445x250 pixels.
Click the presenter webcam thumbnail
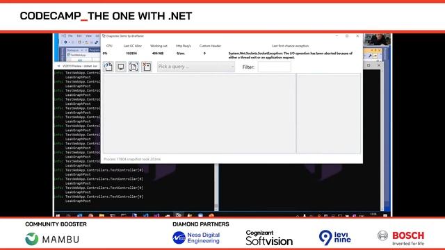(x=377, y=40)
